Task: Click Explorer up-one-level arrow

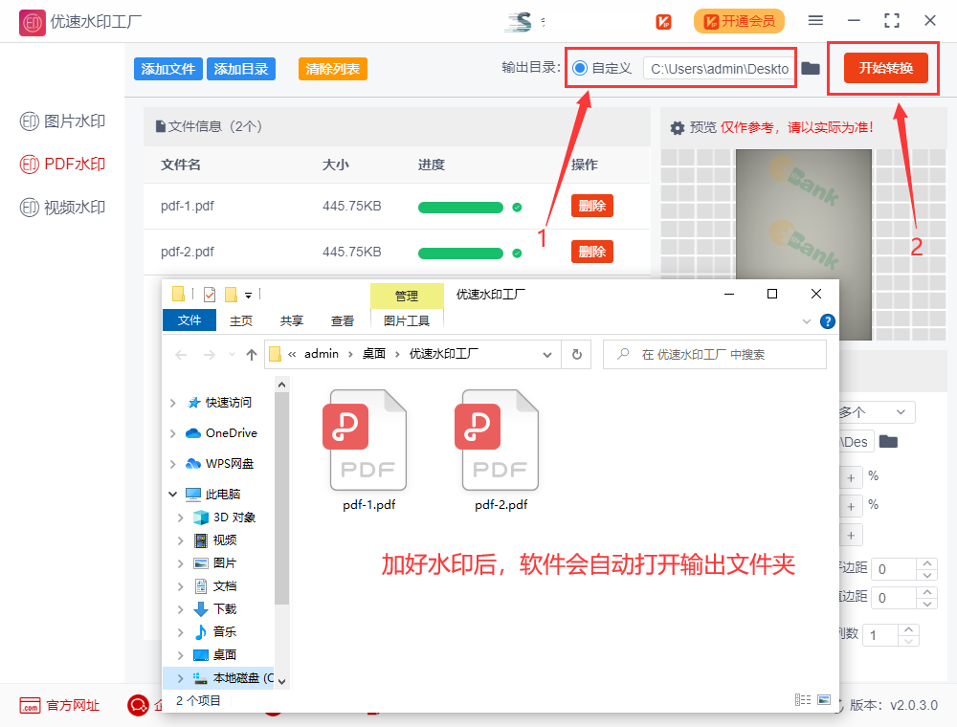Action: coord(252,354)
